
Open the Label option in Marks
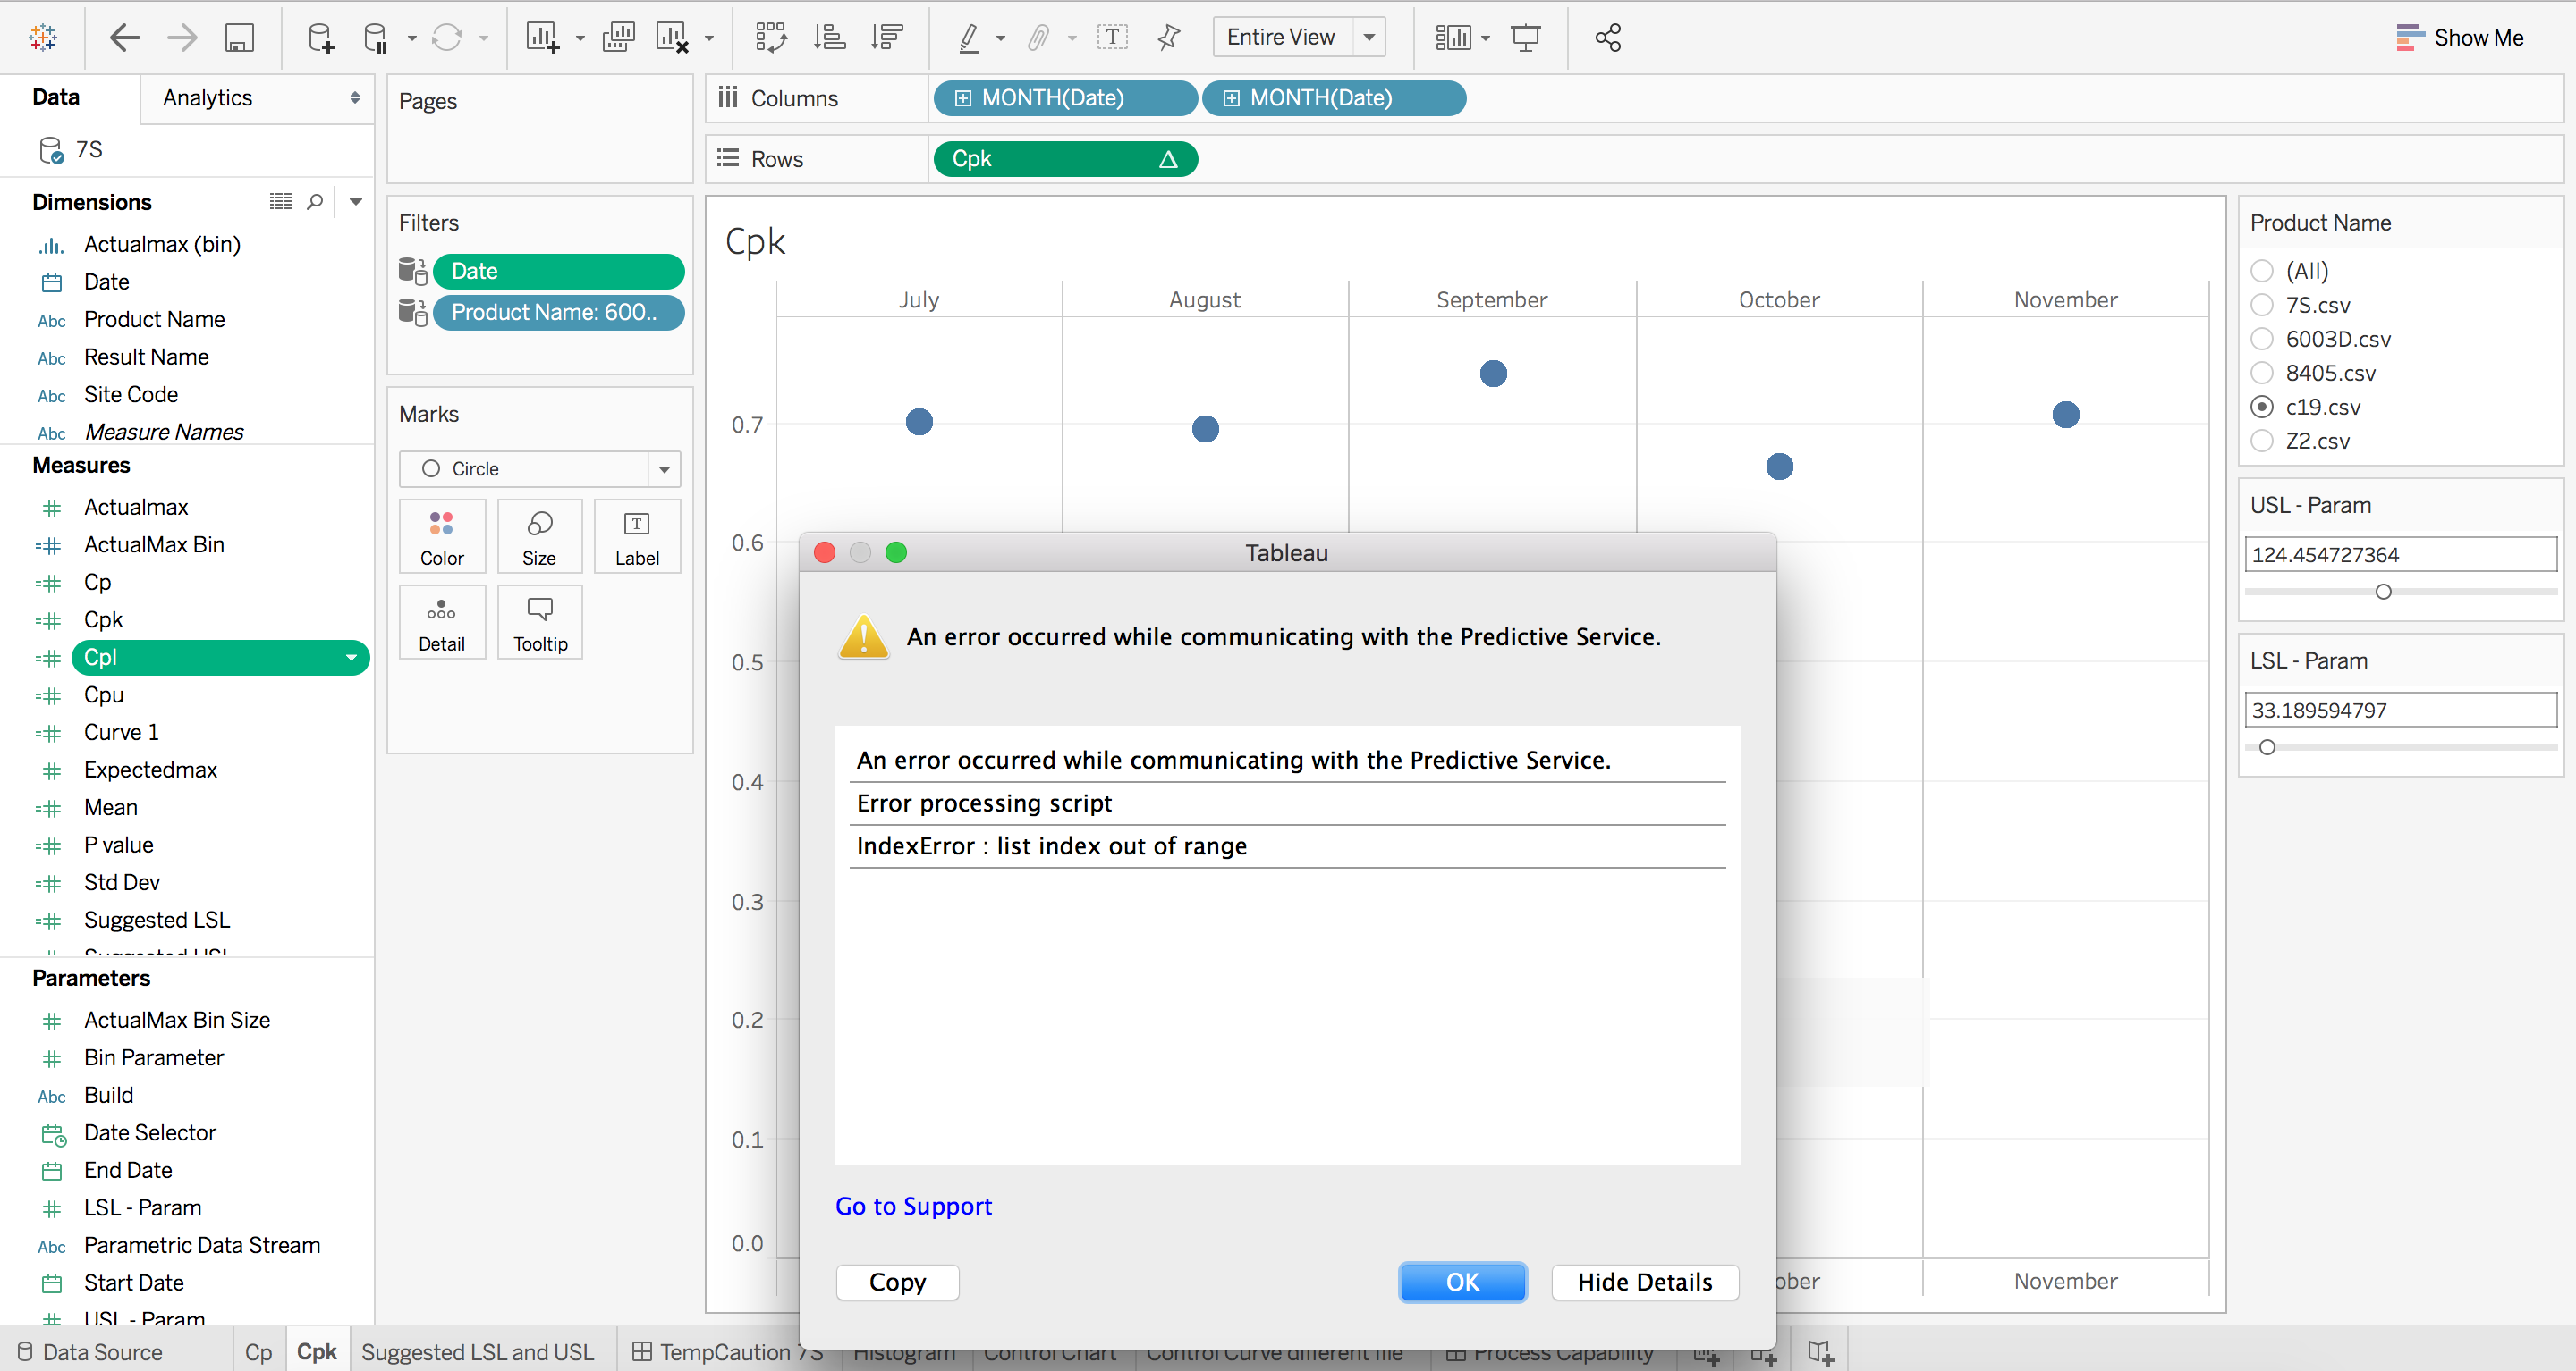[636, 535]
